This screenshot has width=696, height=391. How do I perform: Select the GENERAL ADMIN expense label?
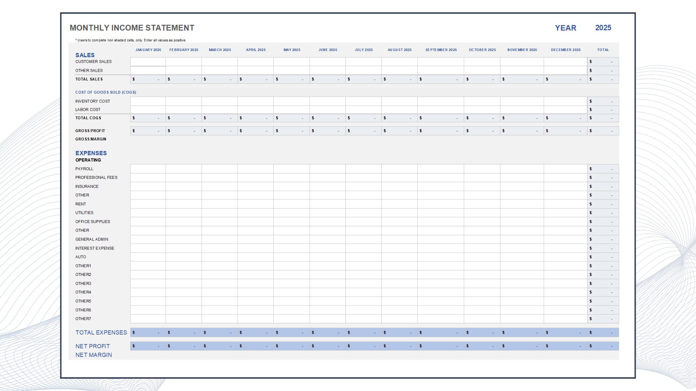point(91,239)
